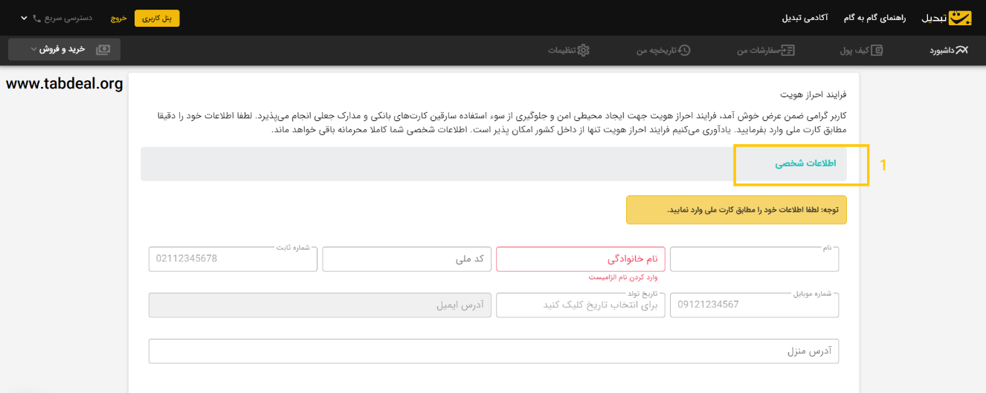The width and height of the screenshot is (986, 393).
Task: Select the شماره موبایل input field
Action: (754, 305)
